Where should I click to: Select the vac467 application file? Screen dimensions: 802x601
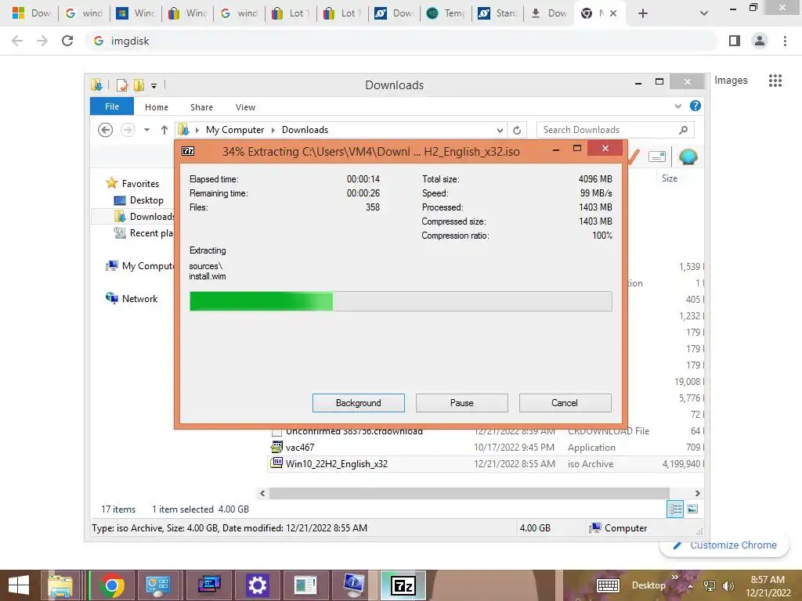pos(300,447)
